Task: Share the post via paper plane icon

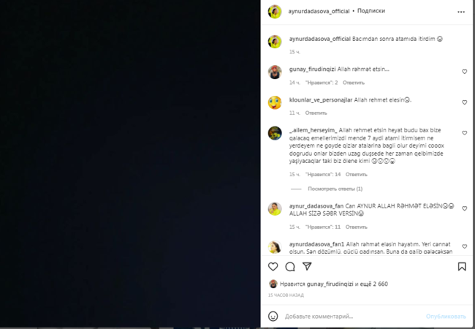Action: pos(307,266)
